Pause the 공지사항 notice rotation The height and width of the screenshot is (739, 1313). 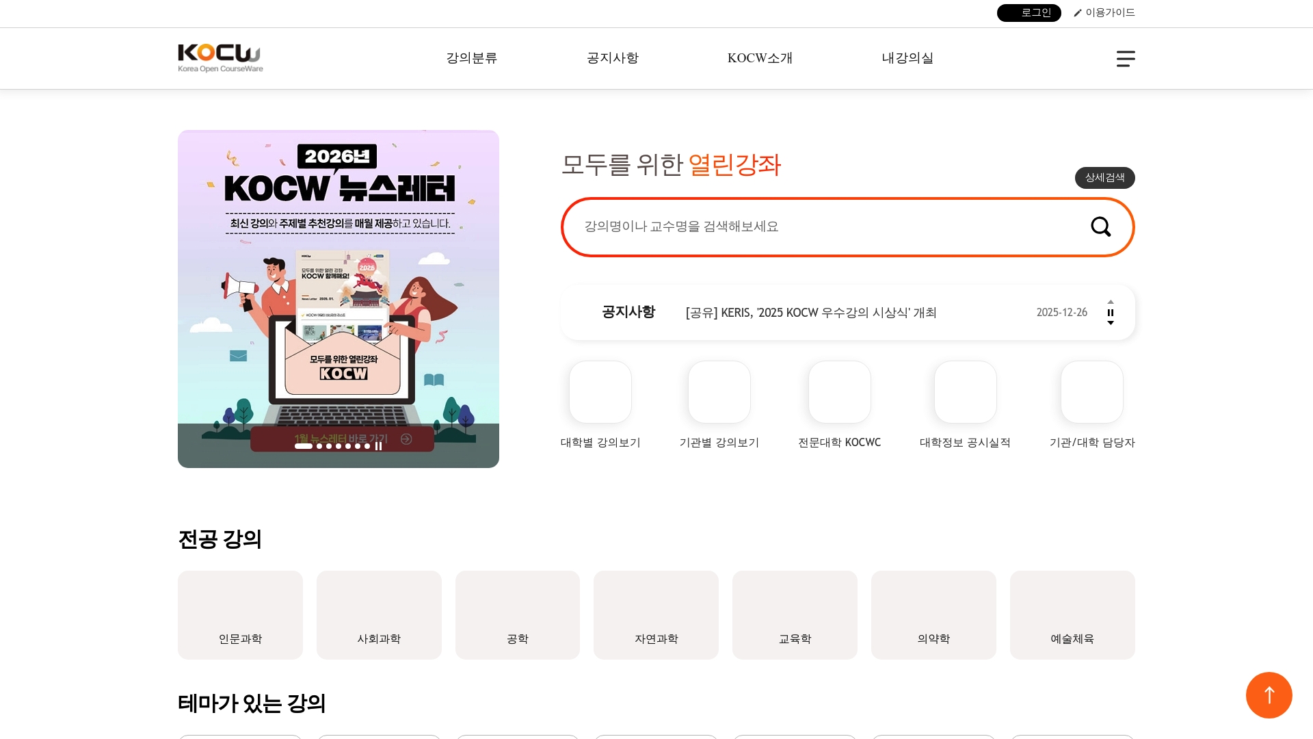pyautogui.click(x=1111, y=313)
